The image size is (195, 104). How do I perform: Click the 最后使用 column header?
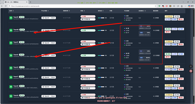156,11
